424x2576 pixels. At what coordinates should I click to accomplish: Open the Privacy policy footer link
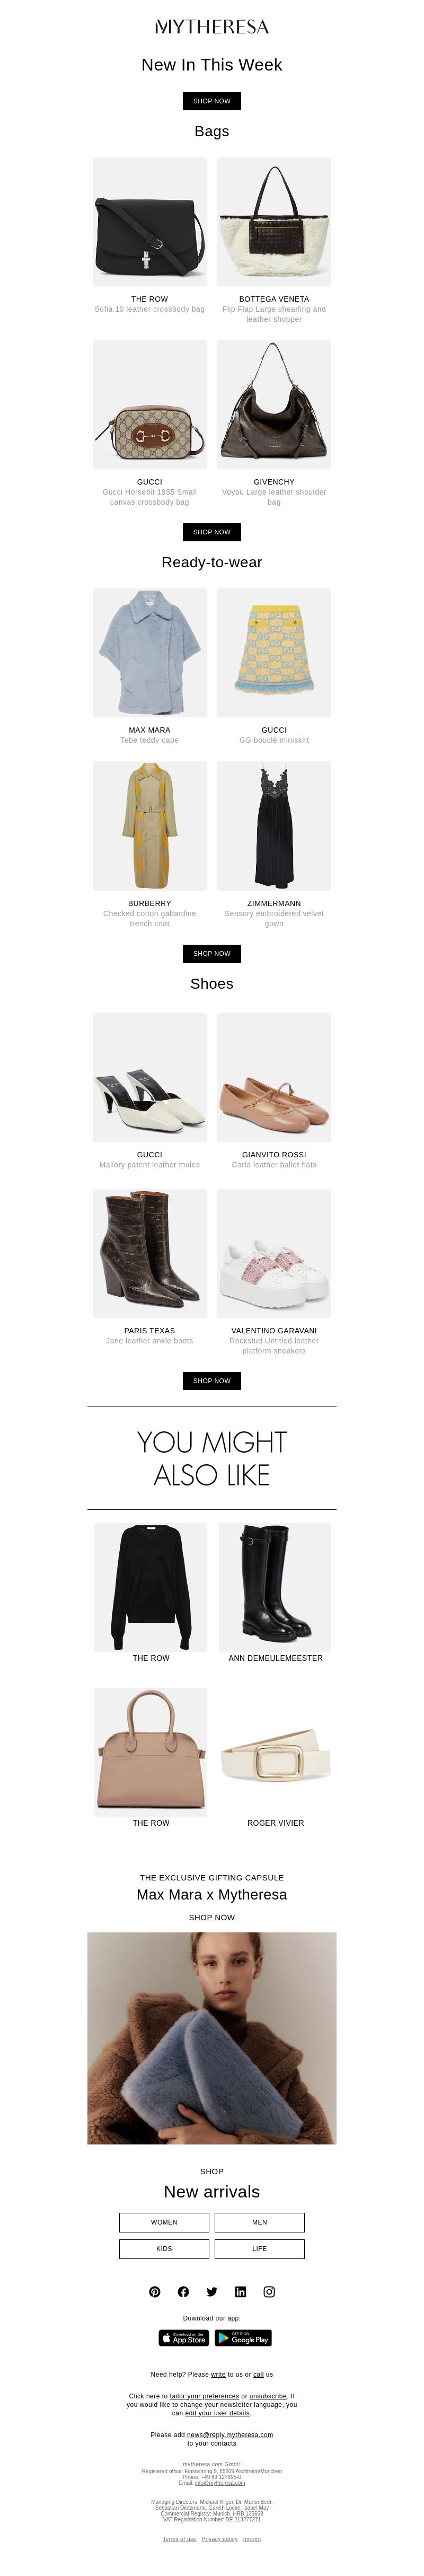[x=219, y=2539]
